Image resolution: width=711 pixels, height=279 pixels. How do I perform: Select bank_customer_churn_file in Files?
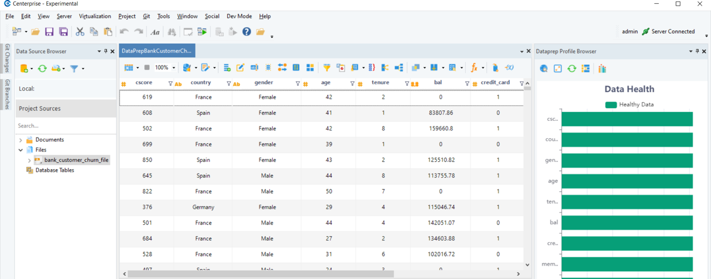point(76,160)
